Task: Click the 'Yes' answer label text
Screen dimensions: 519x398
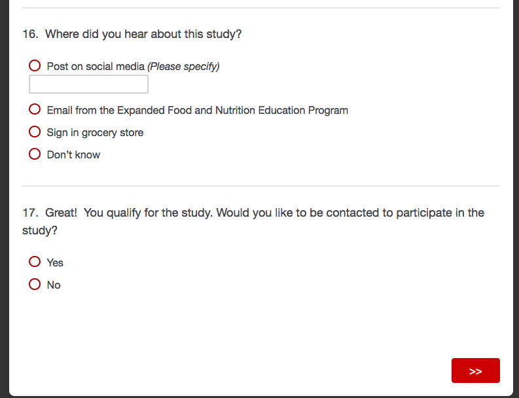Action: [x=55, y=262]
